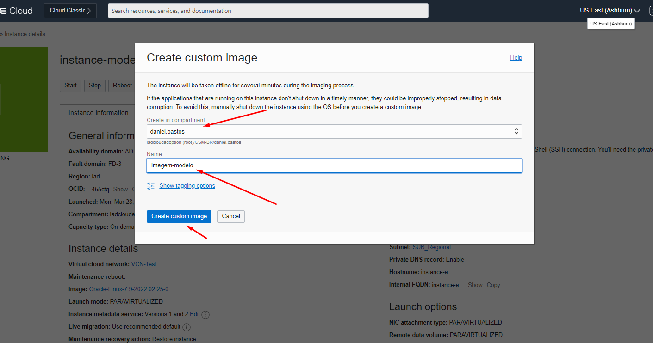Viewport: 653px width, 343px height.
Task: Open the VCN-Test network link
Action: point(144,264)
